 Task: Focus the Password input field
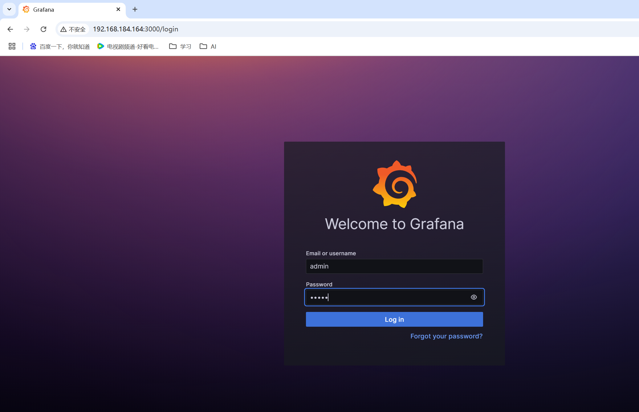(x=394, y=297)
